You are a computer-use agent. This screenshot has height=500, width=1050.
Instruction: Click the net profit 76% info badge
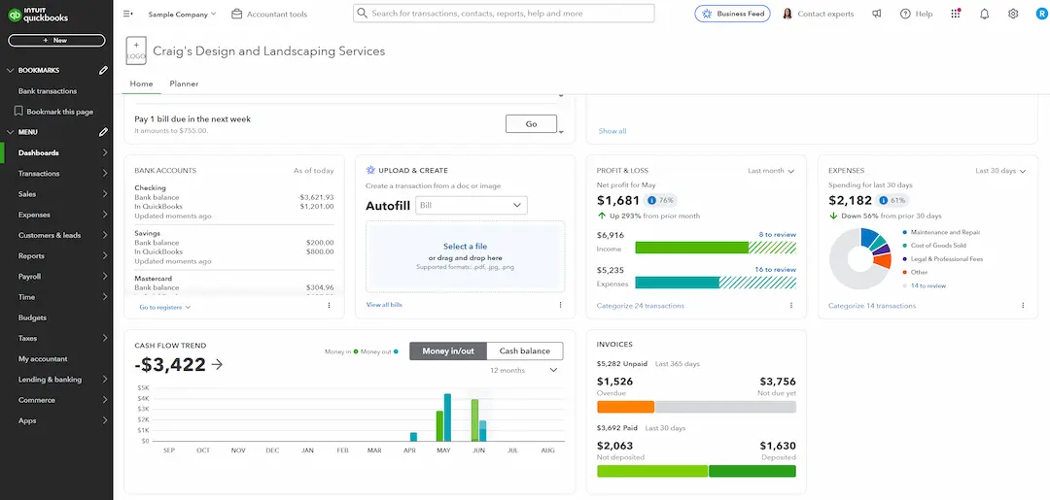point(660,200)
